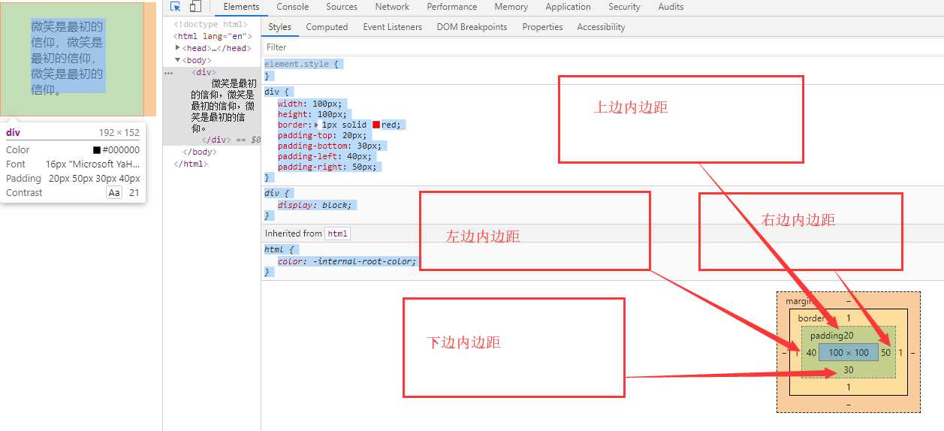
Task: Select the doctype html line in DOM tree
Action: (x=211, y=25)
